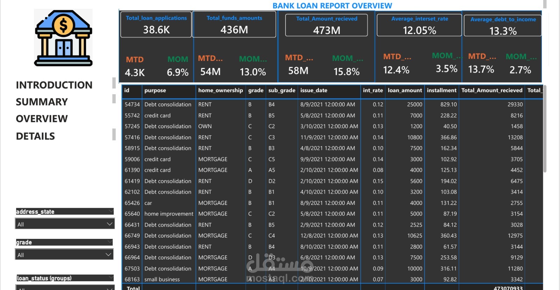Viewport: 560px width, 290px height.
Task: Sort by issue_date column header
Action: [x=314, y=90]
